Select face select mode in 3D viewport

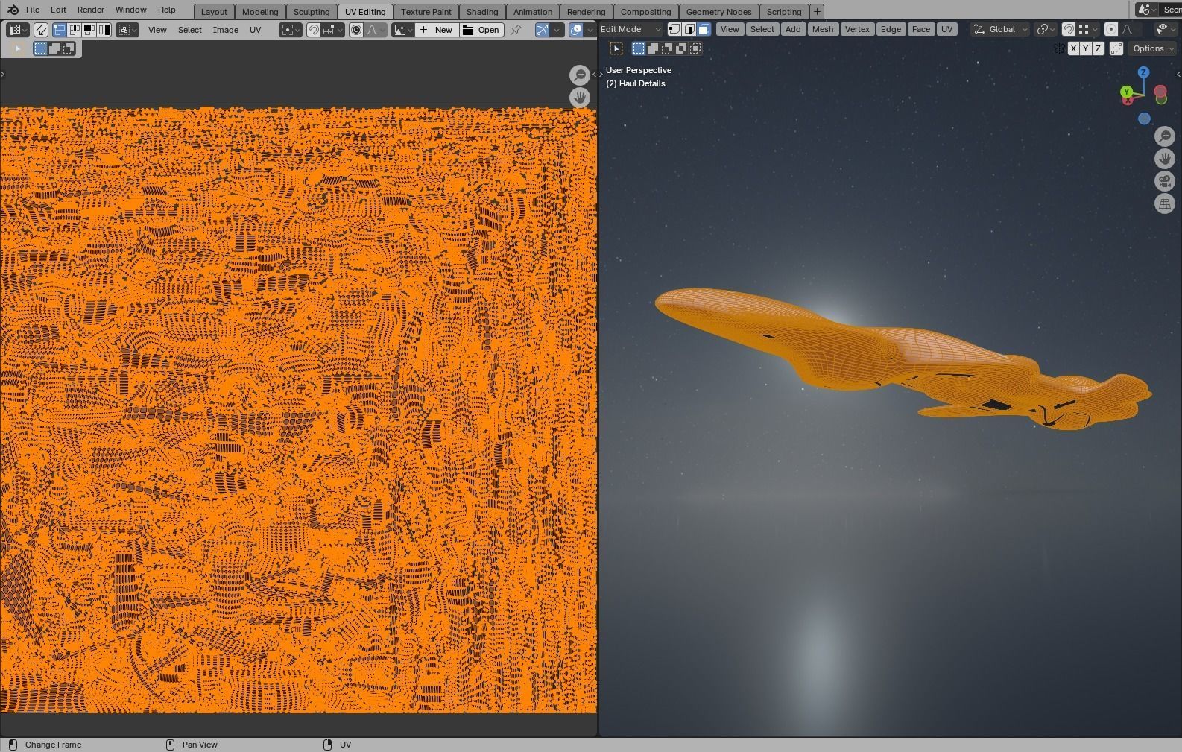[x=704, y=29]
